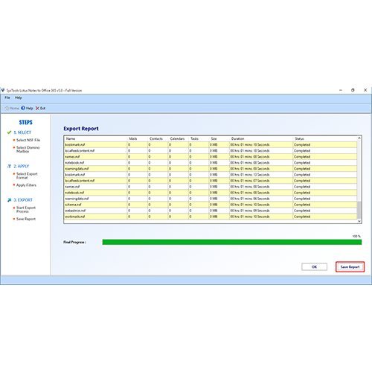Select bookmark.nsf row with 13 Seconds duration
The width and height of the screenshot is (372, 372).
point(211,175)
